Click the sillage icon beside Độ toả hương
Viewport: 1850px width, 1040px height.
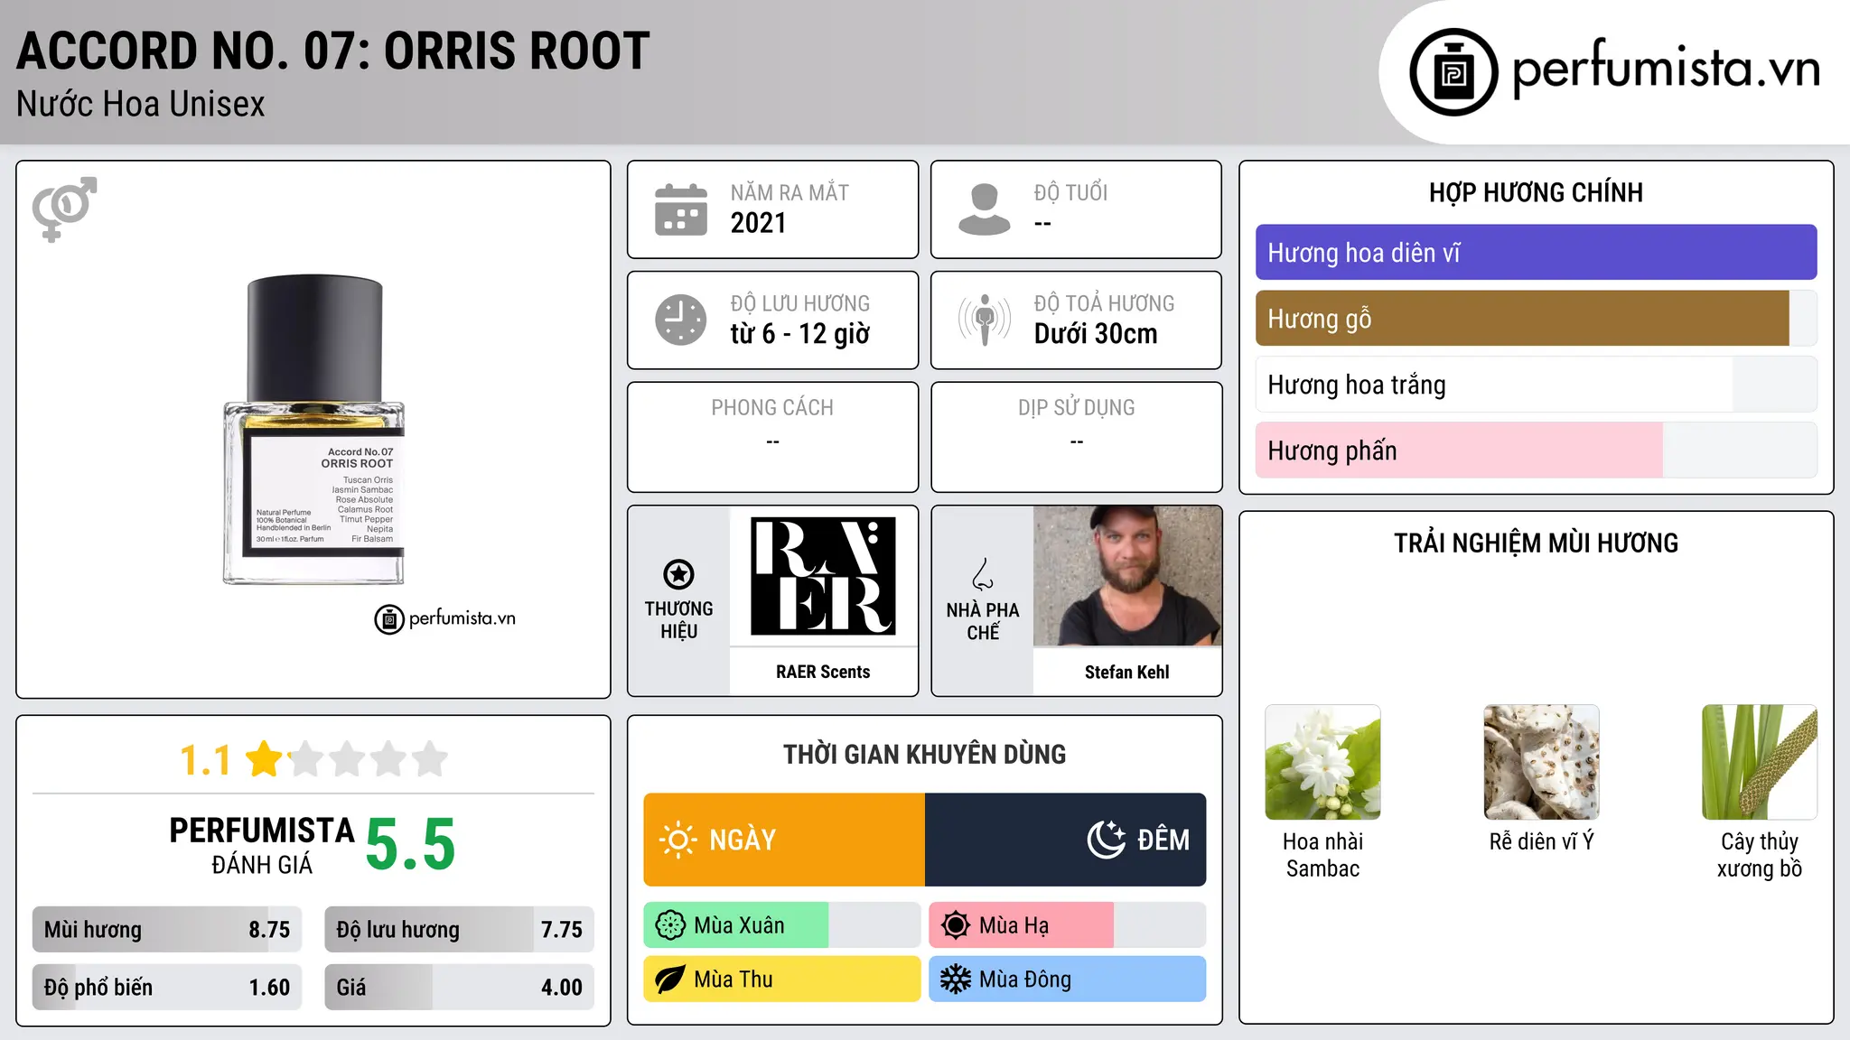click(x=985, y=320)
